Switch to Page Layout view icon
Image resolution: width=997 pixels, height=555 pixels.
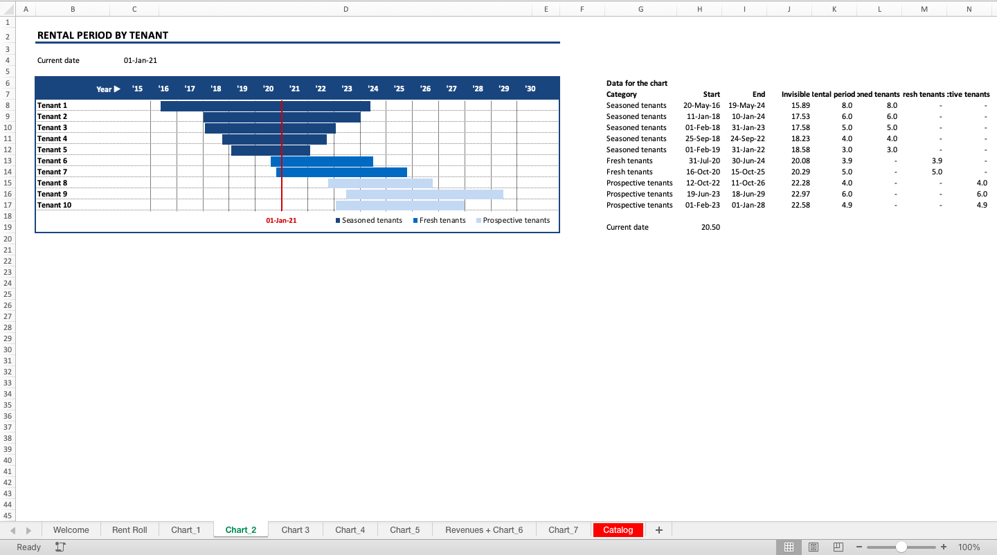(x=814, y=547)
